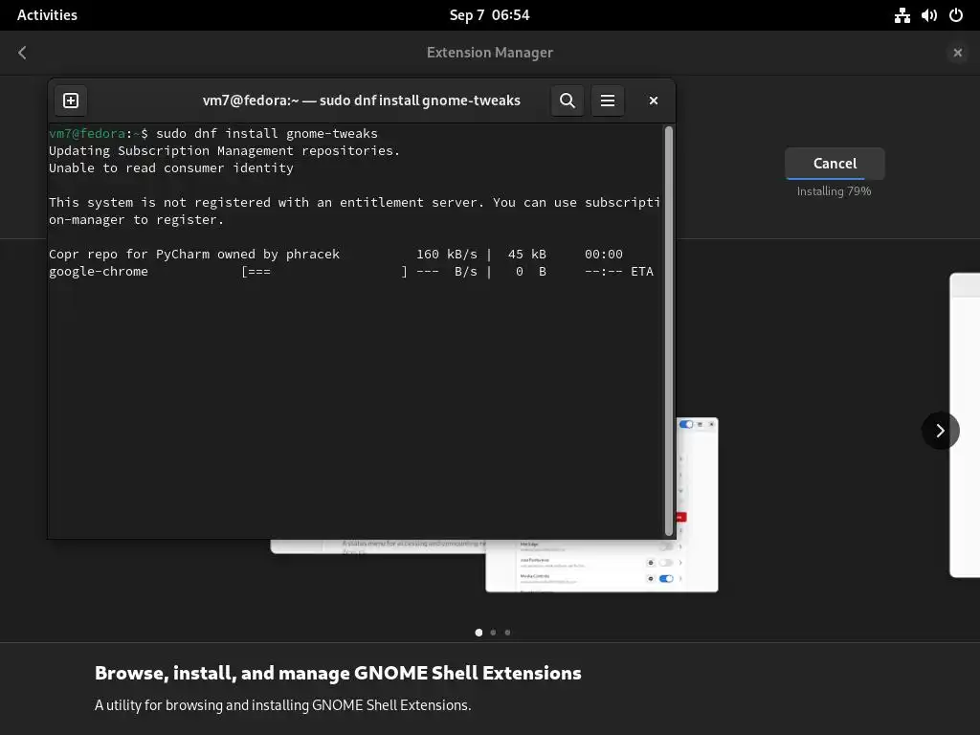Screen dimensions: 980x735
Task: Open the power menu icon
Action: click(x=956, y=15)
